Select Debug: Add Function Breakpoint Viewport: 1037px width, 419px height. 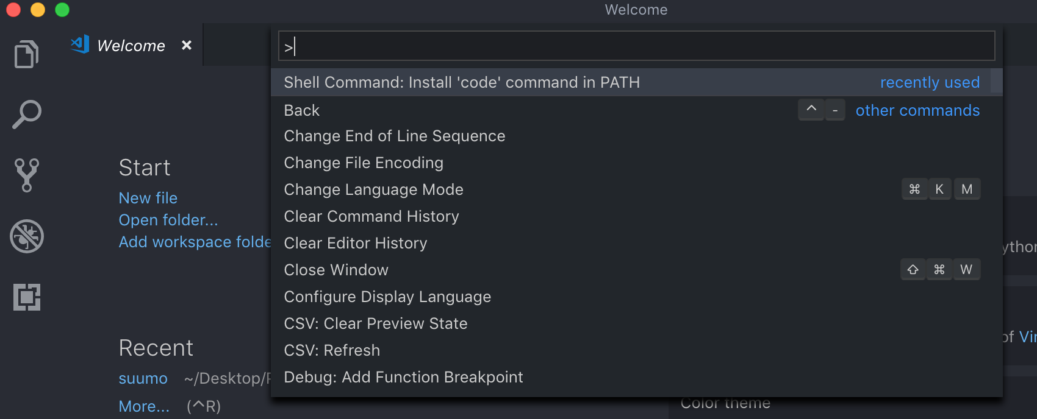(403, 377)
